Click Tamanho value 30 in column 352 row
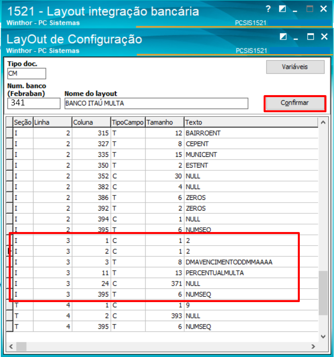 coord(165,176)
